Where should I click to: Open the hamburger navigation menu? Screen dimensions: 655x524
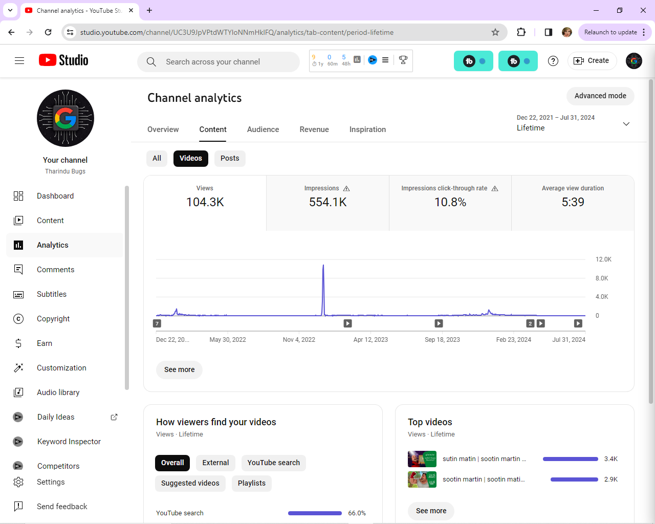coord(19,61)
